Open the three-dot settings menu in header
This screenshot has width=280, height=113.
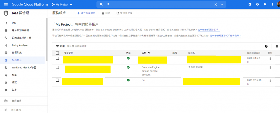point(272,4)
